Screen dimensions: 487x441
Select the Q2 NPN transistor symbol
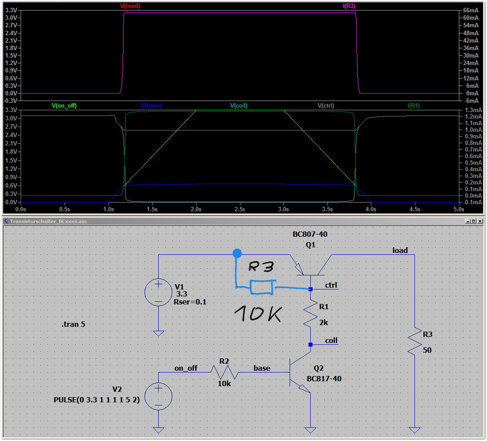[299, 372]
